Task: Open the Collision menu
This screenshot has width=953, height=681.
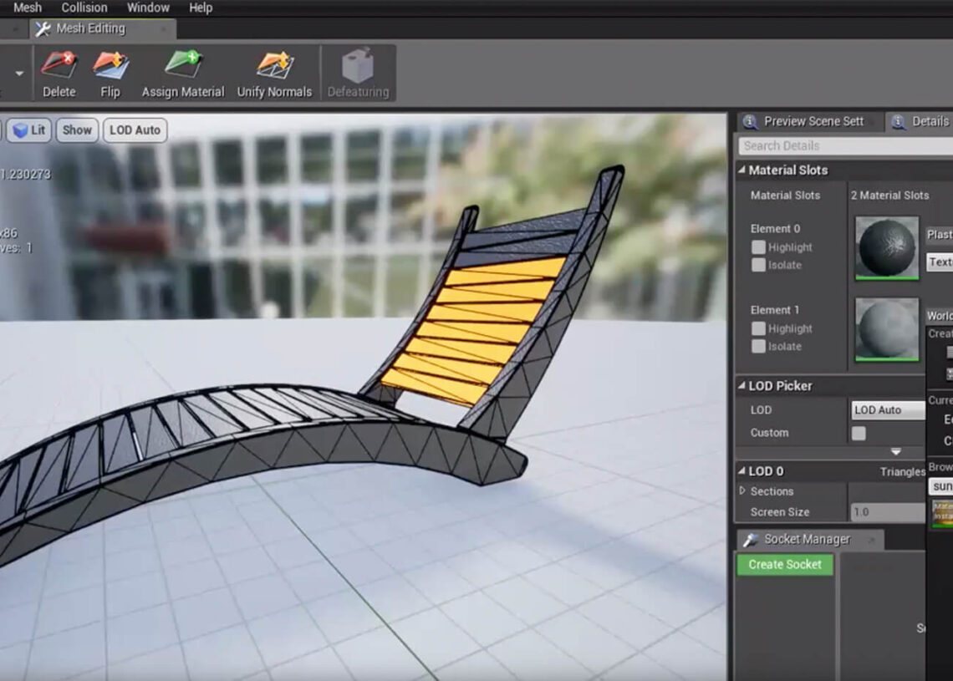Action: tap(84, 8)
